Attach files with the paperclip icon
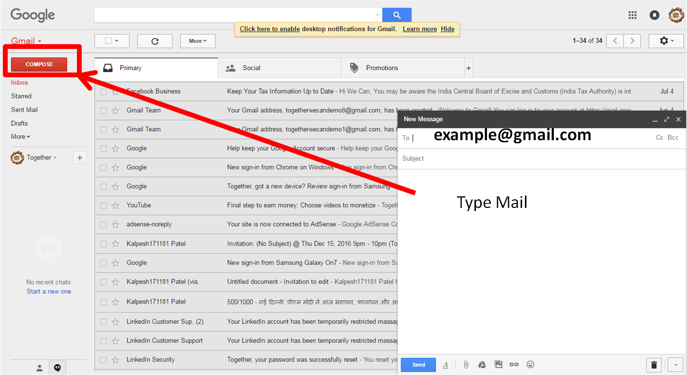Viewport: 687px width, 375px height. pos(466,365)
